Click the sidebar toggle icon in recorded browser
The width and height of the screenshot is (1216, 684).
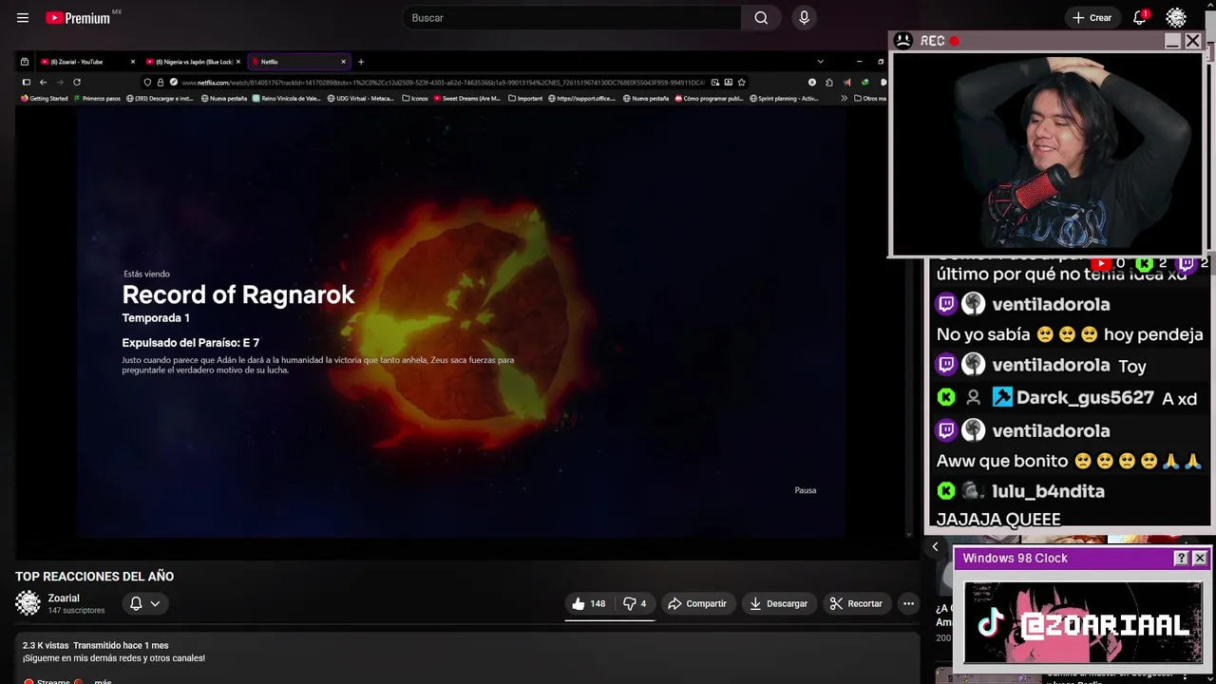[26, 82]
